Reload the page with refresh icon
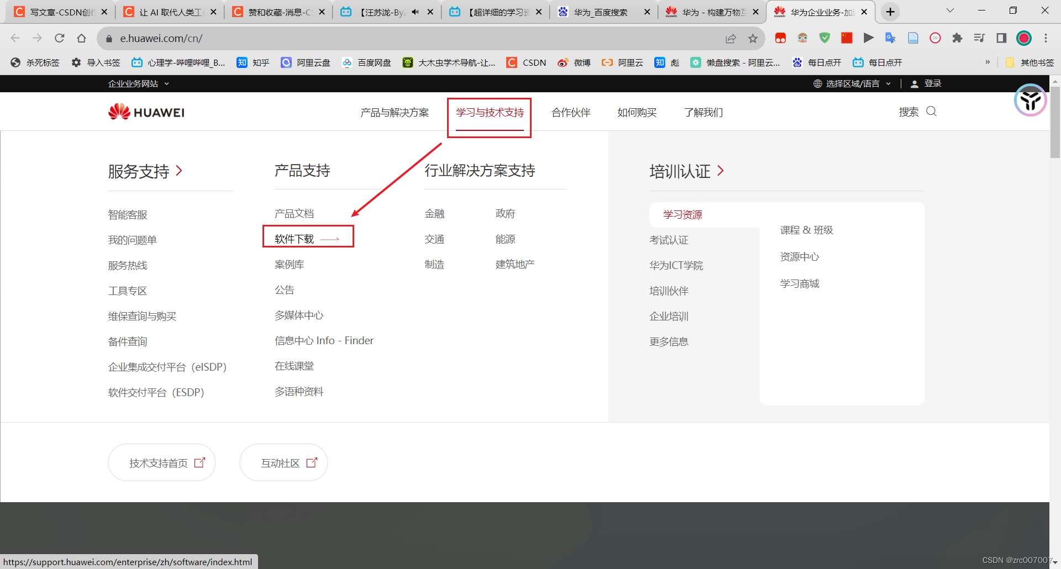Screen dimensions: 1061x569 (x=60, y=38)
